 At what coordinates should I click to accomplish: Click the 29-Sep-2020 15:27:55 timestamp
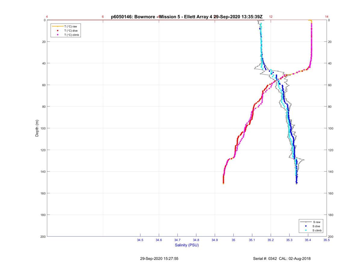tap(159, 258)
